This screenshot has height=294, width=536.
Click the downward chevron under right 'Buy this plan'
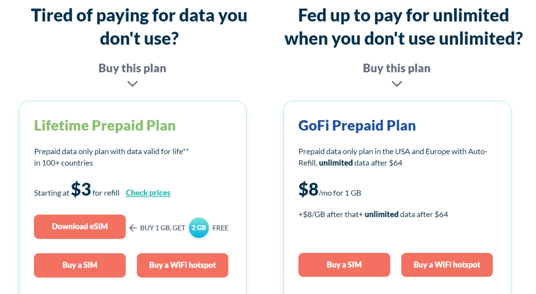coord(397,84)
